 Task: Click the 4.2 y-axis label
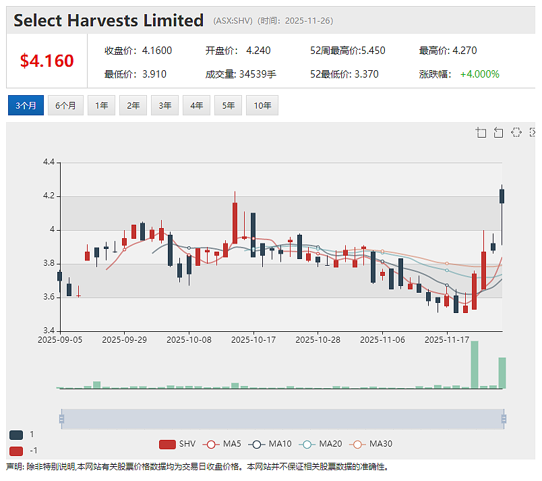coord(49,196)
